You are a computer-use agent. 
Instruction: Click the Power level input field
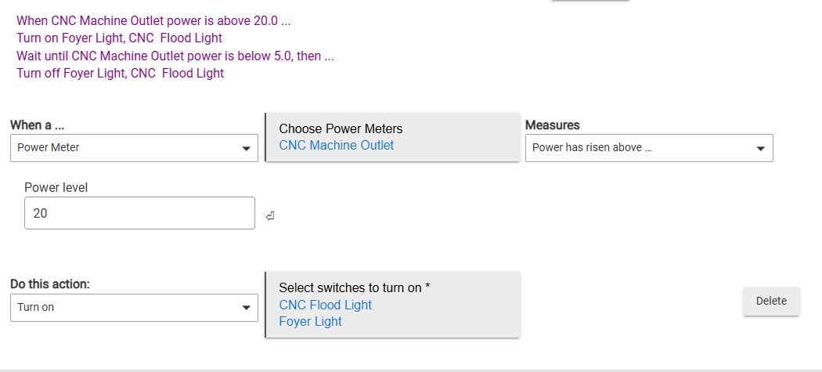point(139,213)
